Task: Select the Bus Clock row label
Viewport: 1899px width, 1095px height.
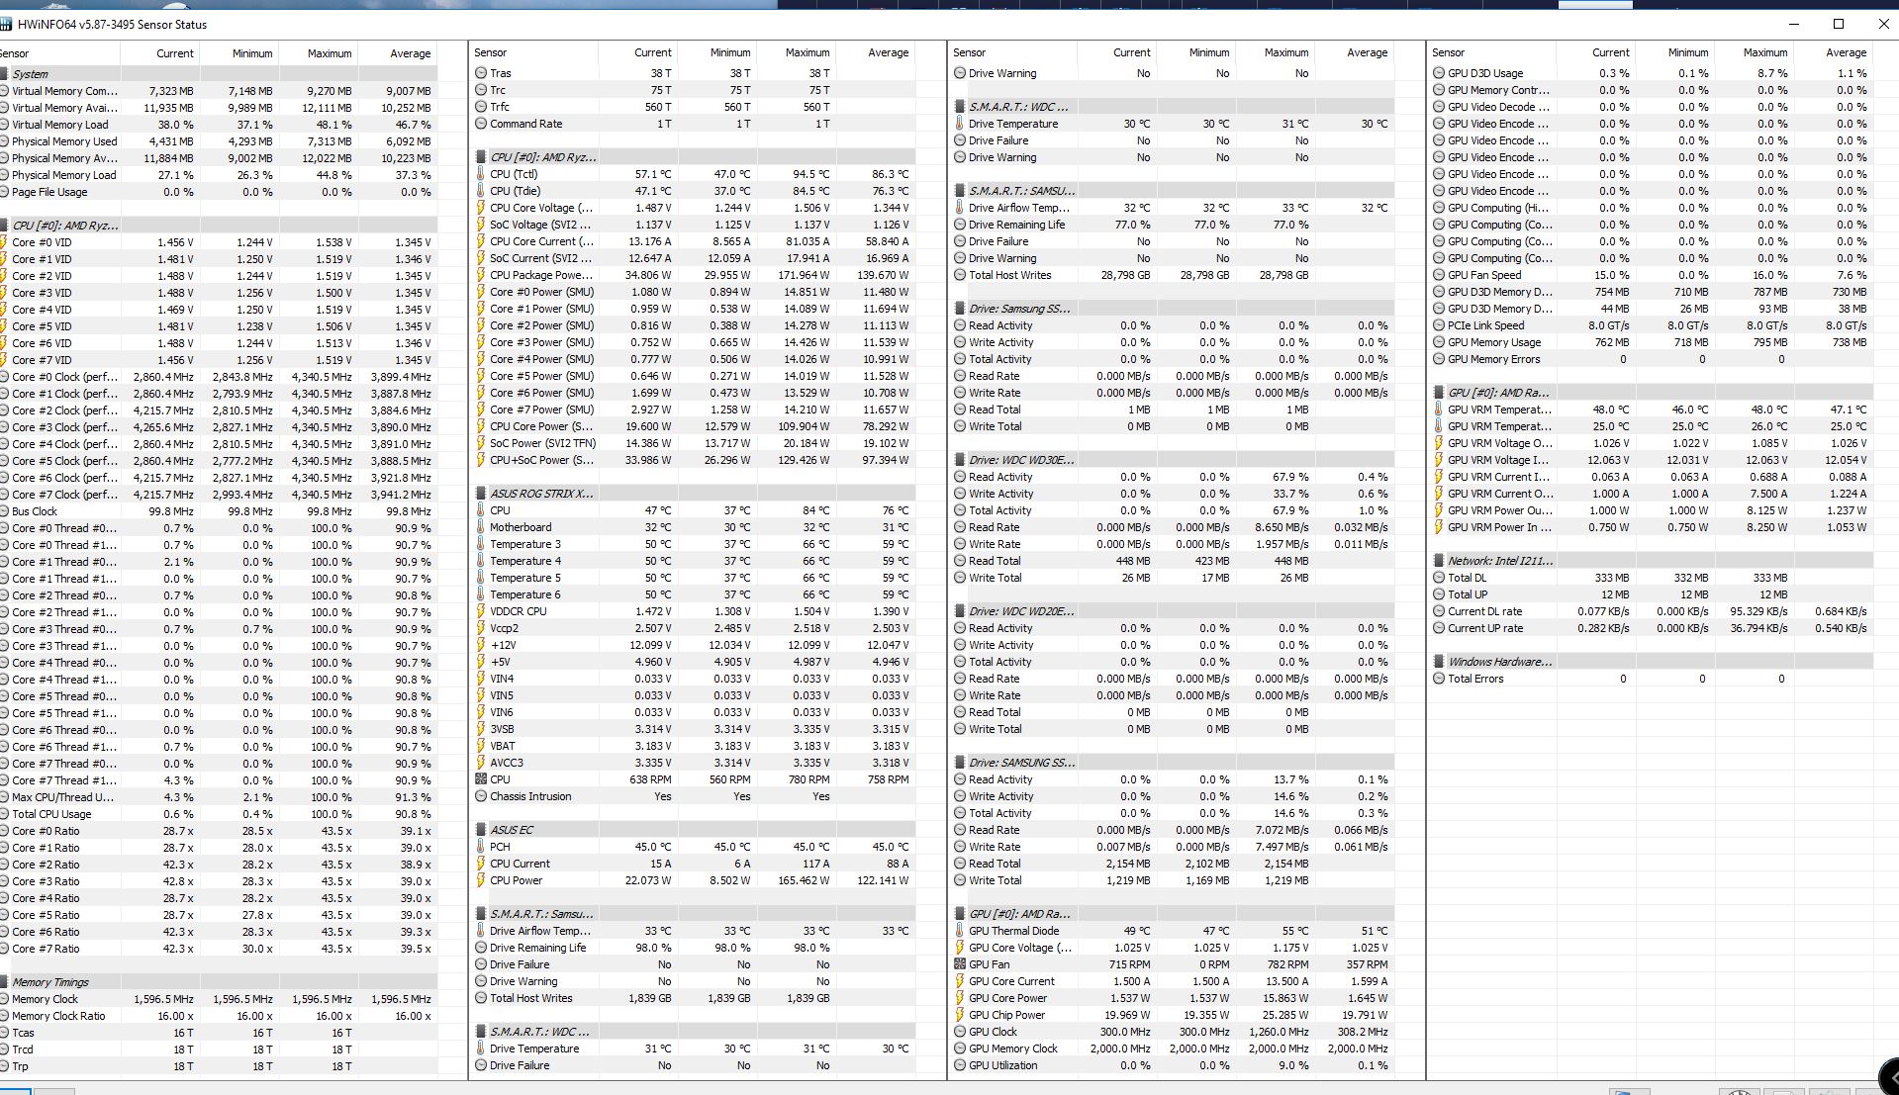Action: click(x=35, y=511)
